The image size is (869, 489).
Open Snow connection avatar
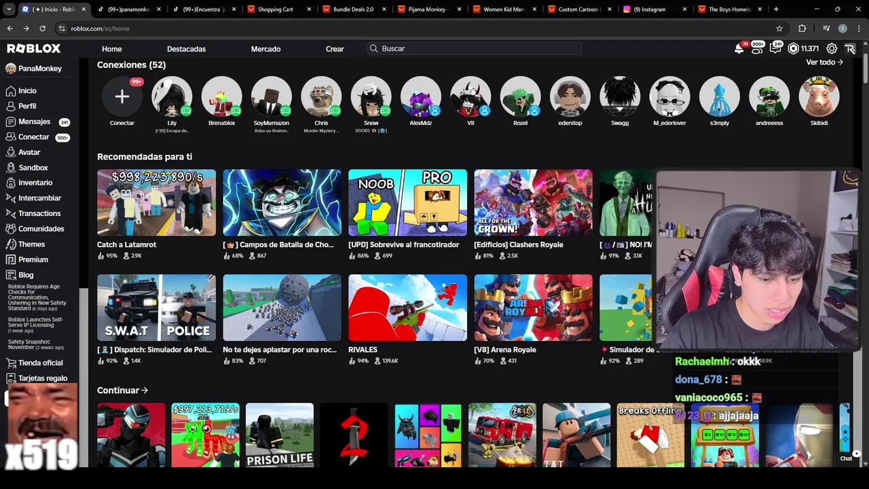[x=371, y=96]
